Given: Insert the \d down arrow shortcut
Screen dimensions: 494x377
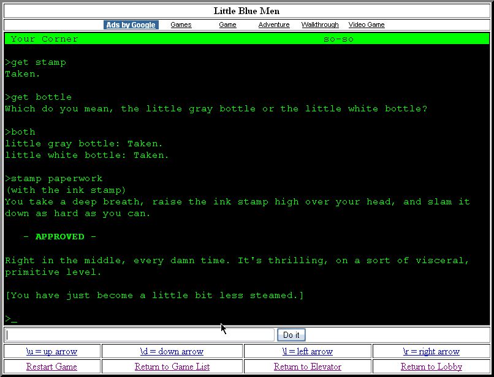Looking at the screenshot, I should pos(172,351).
